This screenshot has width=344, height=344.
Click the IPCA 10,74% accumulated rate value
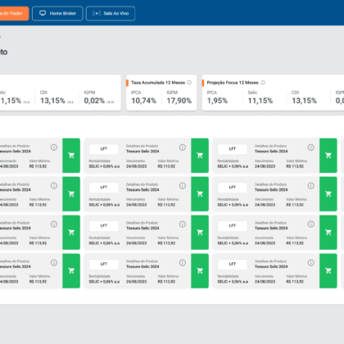point(144,101)
